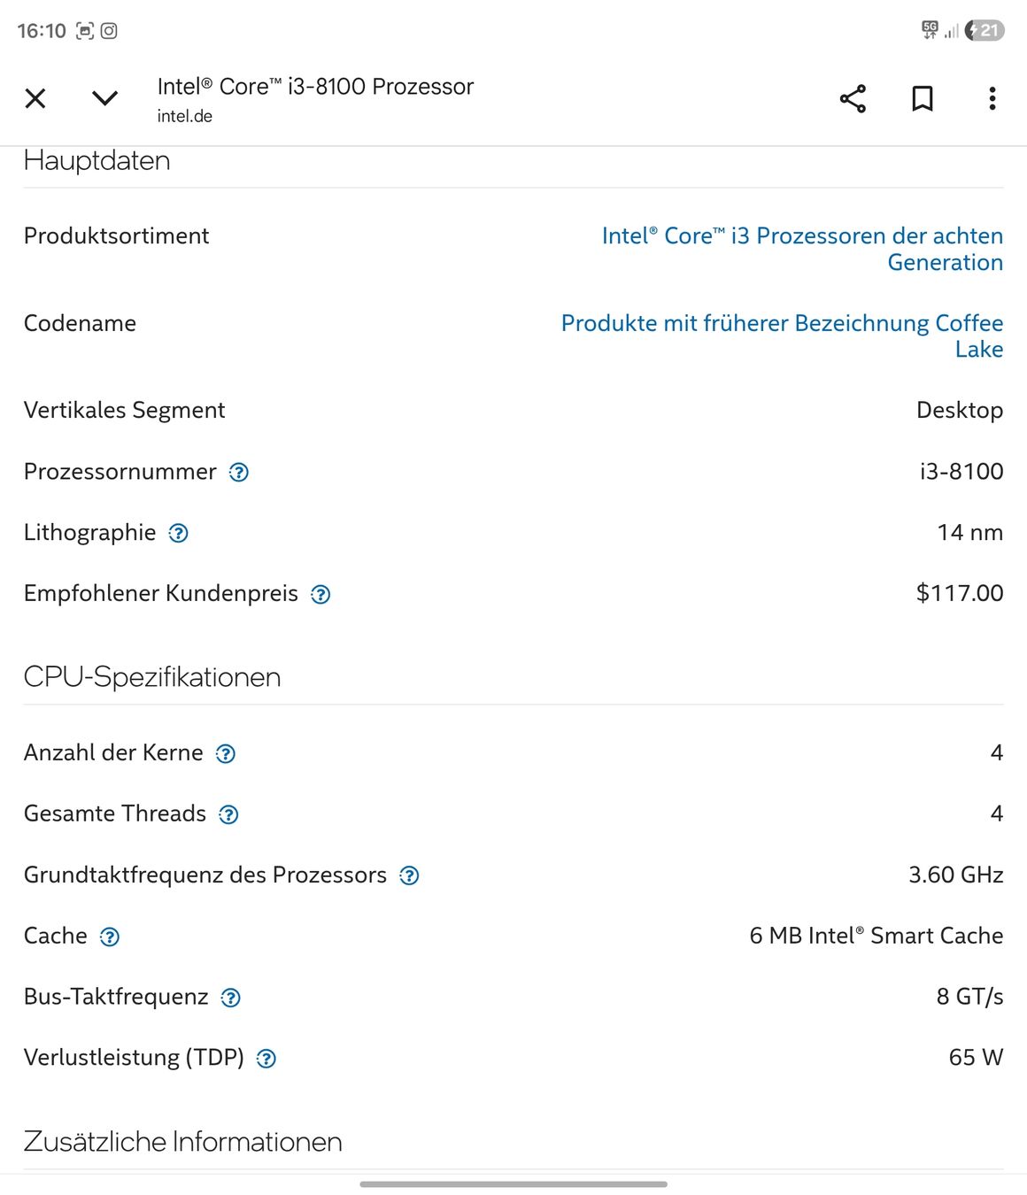Show help for Prozessornummer
Image resolution: width=1027 pixels, height=1195 pixels.
pos(239,473)
